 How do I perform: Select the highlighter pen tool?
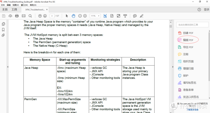click(x=141, y=16)
